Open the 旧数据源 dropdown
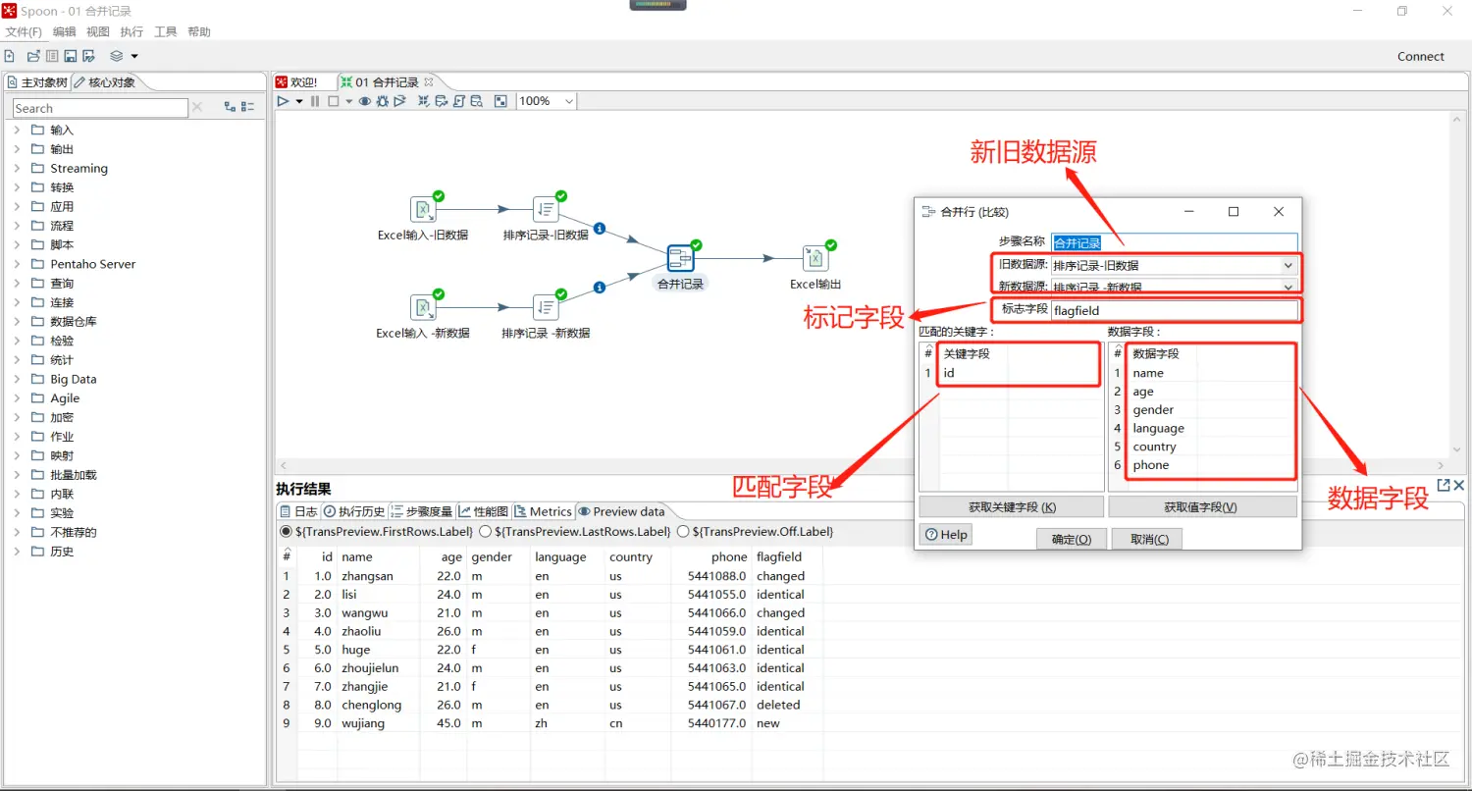The height and width of the screenshot is (791, 1472). (x=1288, y=265)
